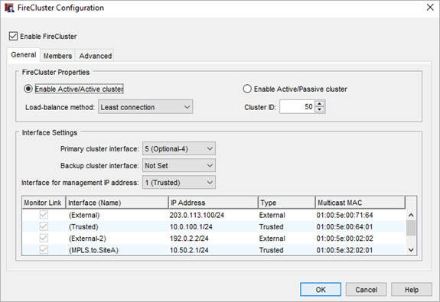Click the Cancel button

pos(367,289)
